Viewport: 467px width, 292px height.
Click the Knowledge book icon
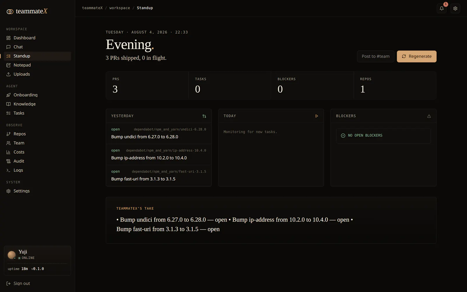pos(8,104)
